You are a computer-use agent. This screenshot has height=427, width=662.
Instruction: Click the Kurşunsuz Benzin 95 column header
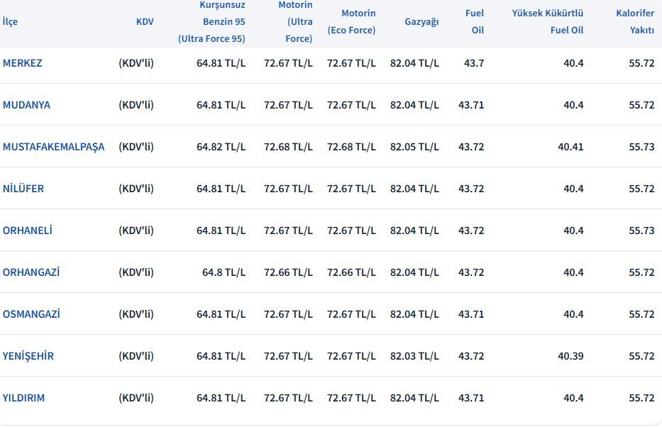(x=212, y=22)
